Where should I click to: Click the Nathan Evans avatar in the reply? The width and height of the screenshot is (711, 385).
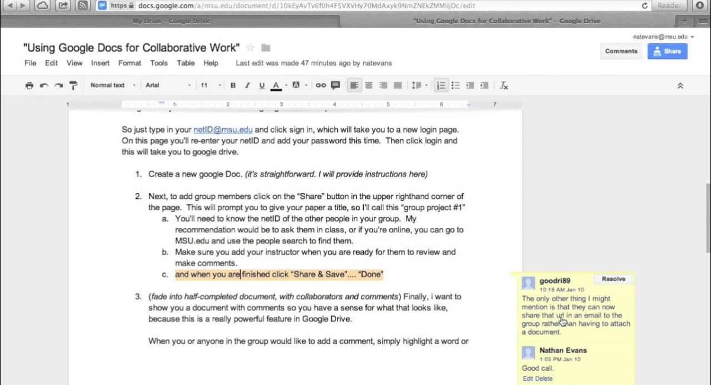(529, 354)
